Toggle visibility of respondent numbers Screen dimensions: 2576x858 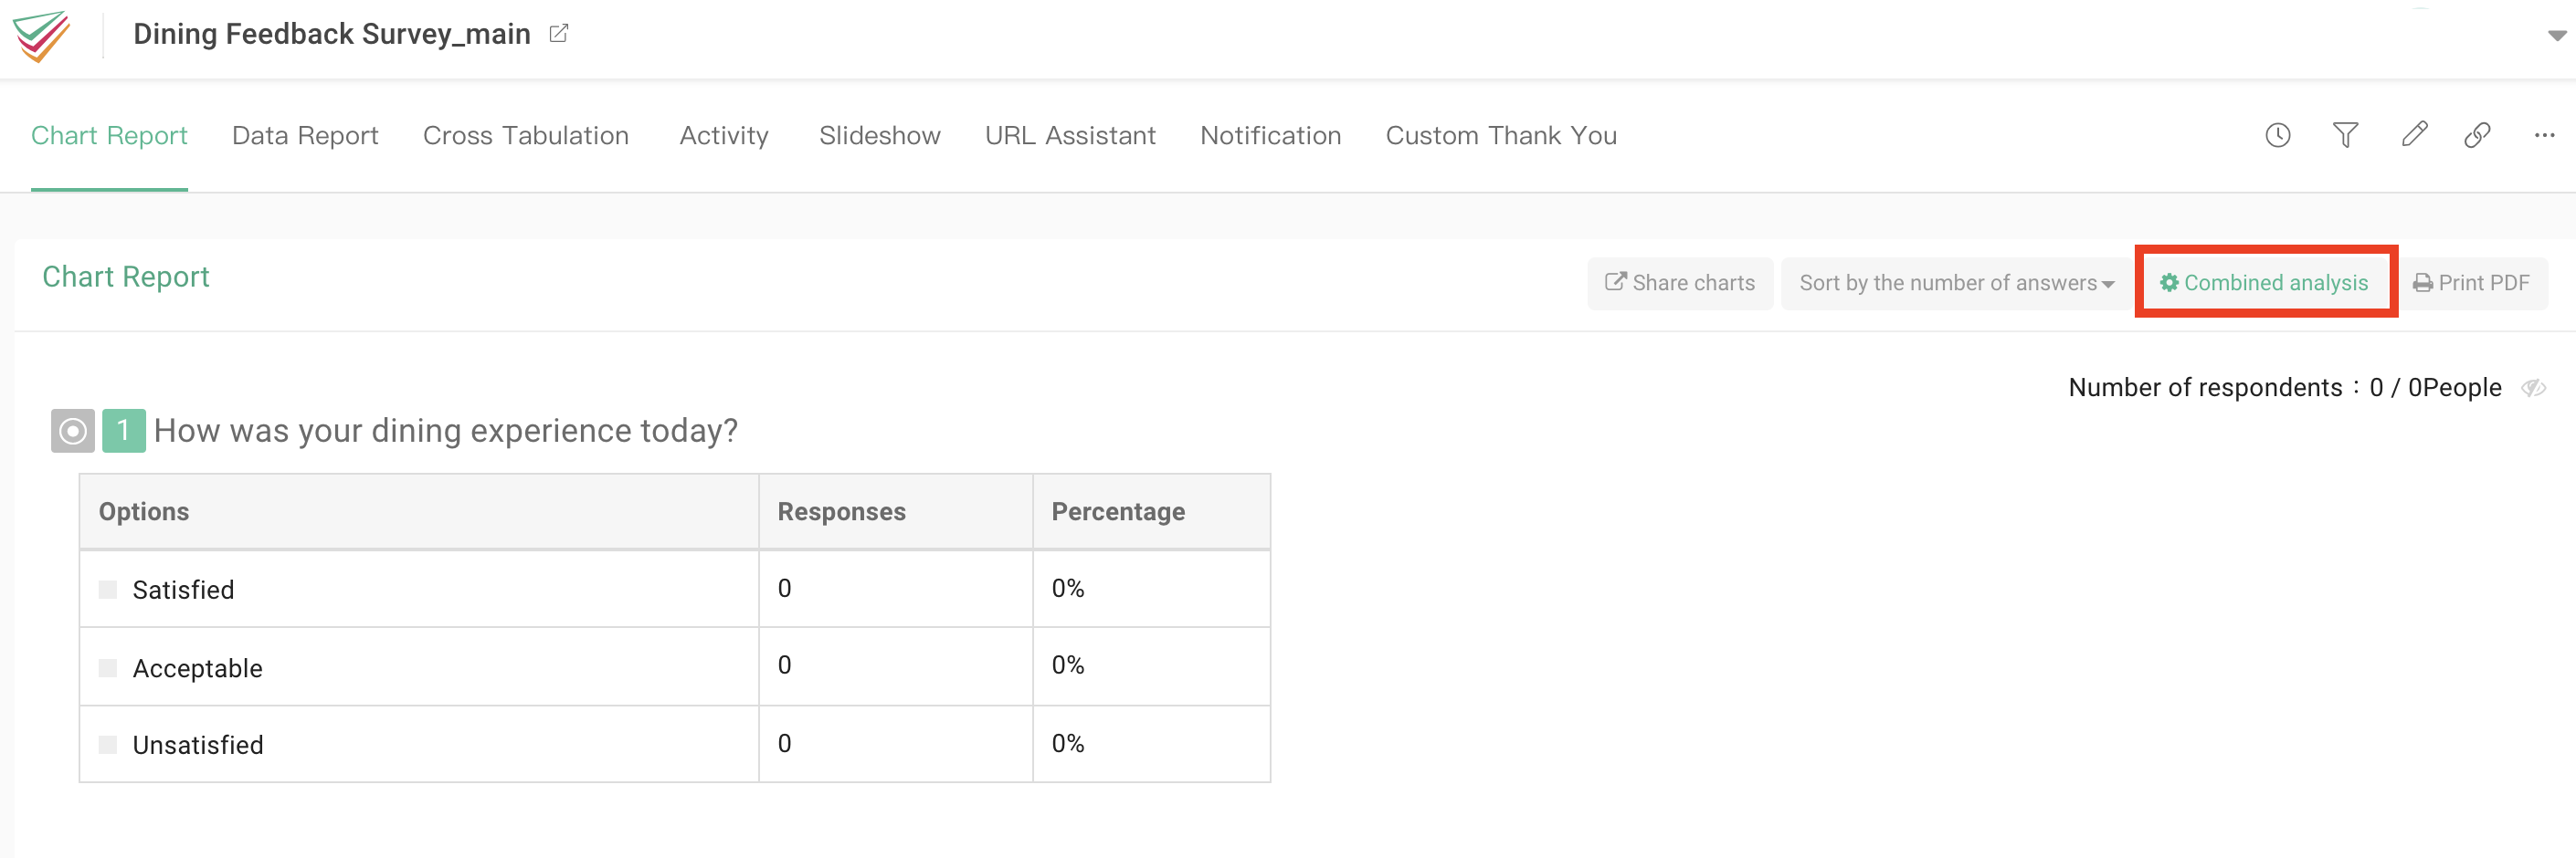[2535, 388]
